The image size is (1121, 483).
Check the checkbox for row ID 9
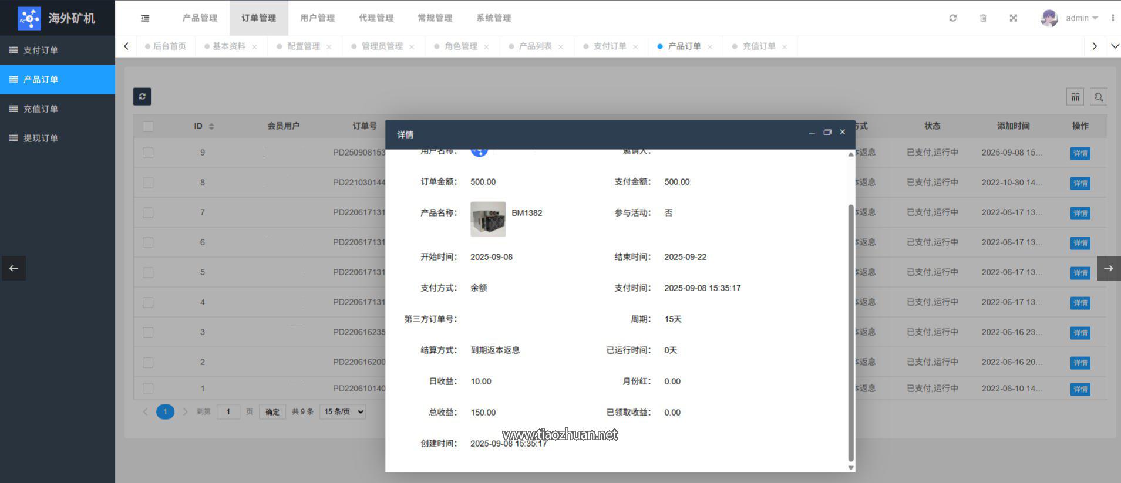tap(148, 153)
